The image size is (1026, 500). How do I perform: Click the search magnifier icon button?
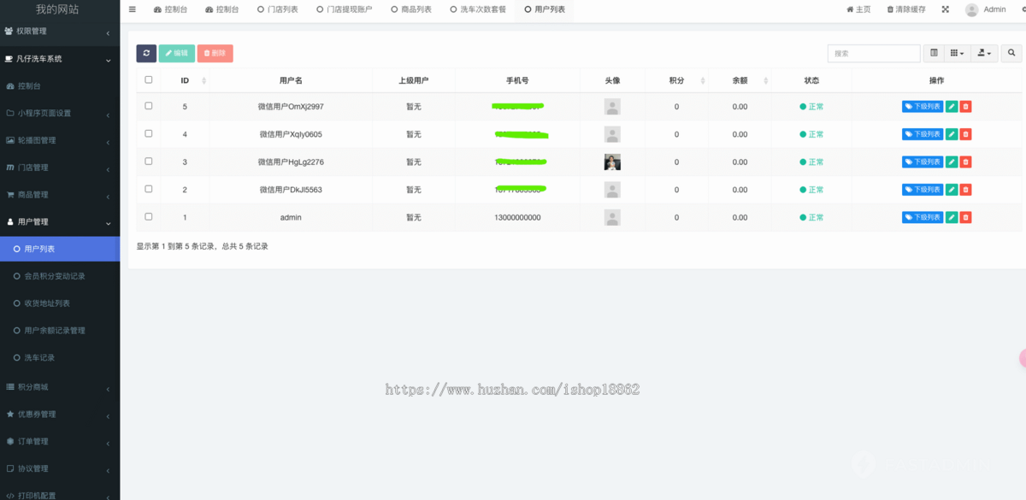1011,53
